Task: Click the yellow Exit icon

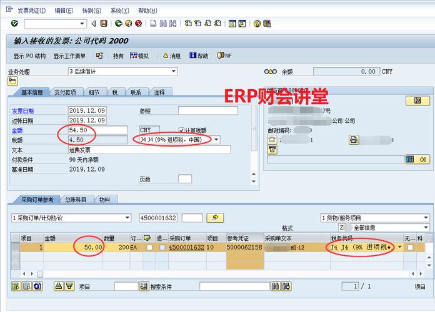Action: coord(129,24)
